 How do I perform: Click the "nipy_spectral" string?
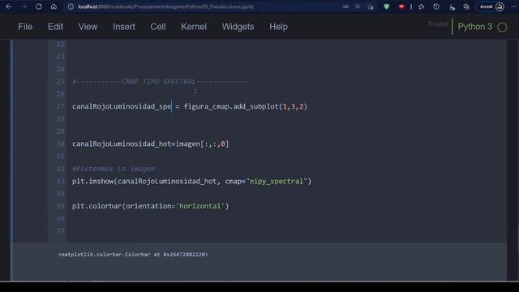click(277, 181)
